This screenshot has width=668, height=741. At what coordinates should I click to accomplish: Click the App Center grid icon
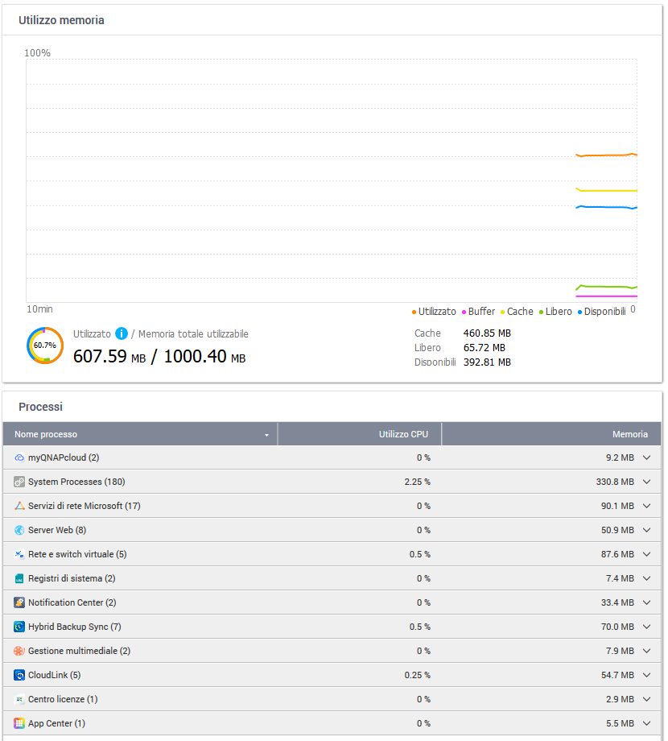(x=19, y=723)
